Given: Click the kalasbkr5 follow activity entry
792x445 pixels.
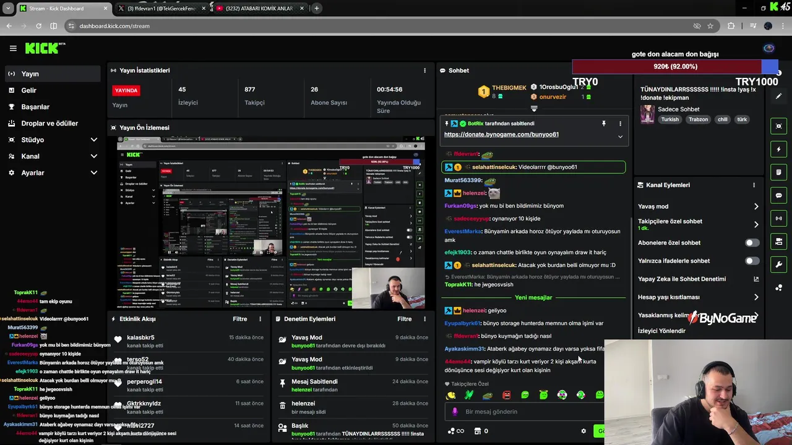Looking at the screenshot, I should coord(187,341).
